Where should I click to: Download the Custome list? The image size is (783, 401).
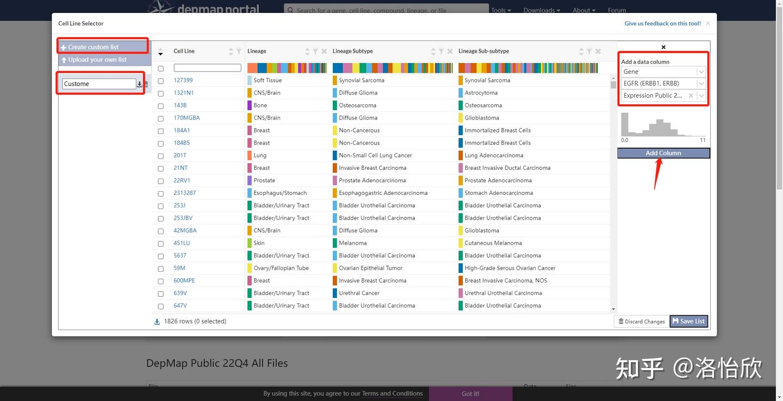(139, 84)
